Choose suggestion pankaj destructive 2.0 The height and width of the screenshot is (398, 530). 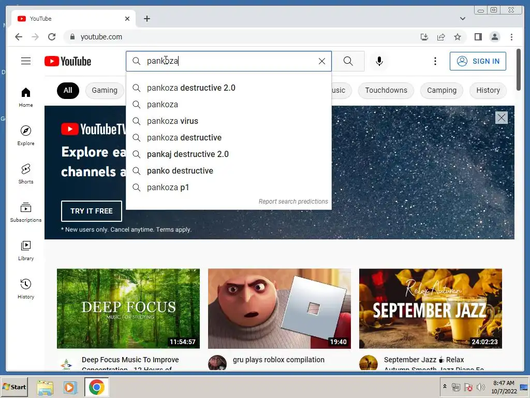click(228, 154)
